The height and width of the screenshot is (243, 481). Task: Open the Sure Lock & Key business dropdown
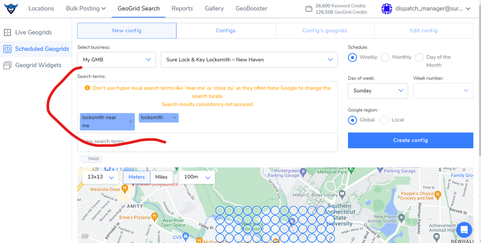tap(249, 60)
